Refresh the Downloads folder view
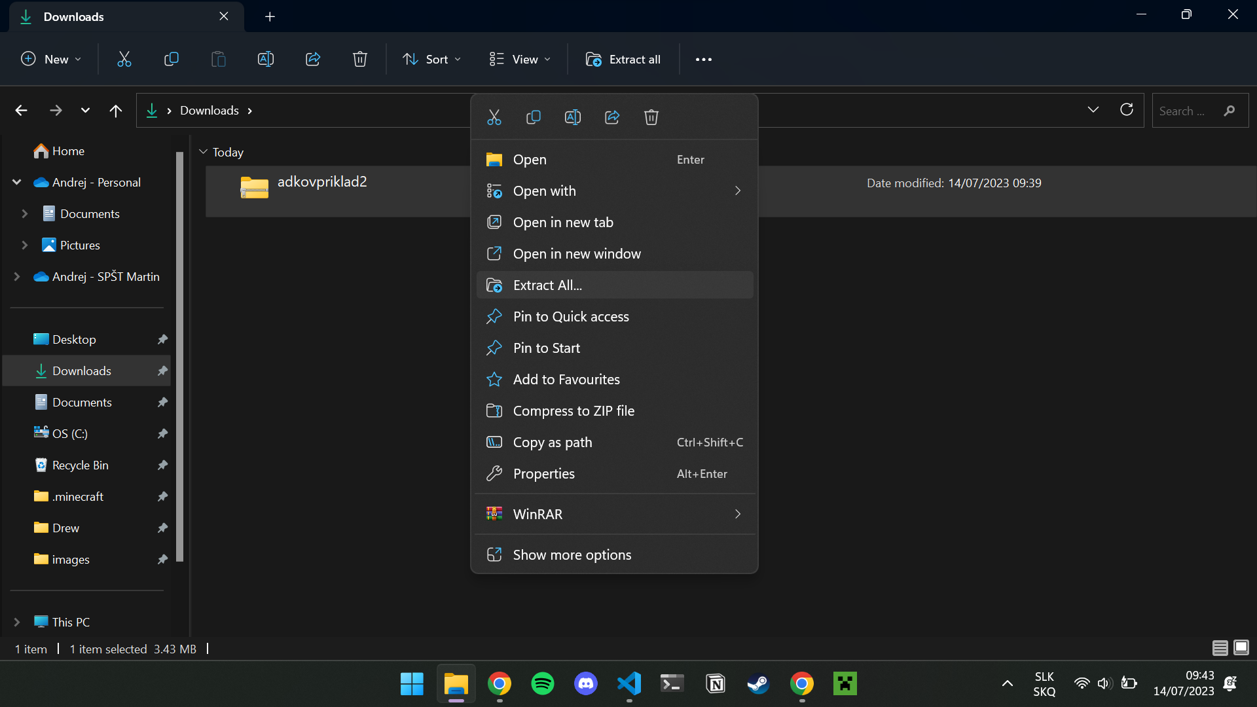The width and height of the screenshot is (1257, 707). [x=1127, y=110]
